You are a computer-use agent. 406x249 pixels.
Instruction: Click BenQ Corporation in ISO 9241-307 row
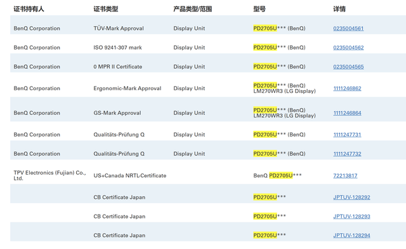(37, 48)
